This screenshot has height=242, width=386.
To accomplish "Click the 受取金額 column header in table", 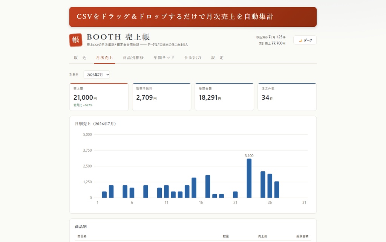I will (x=302, y=236).
